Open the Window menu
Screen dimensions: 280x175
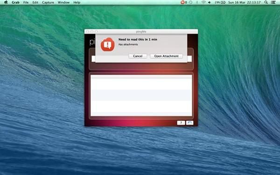[x=63, y=2]
